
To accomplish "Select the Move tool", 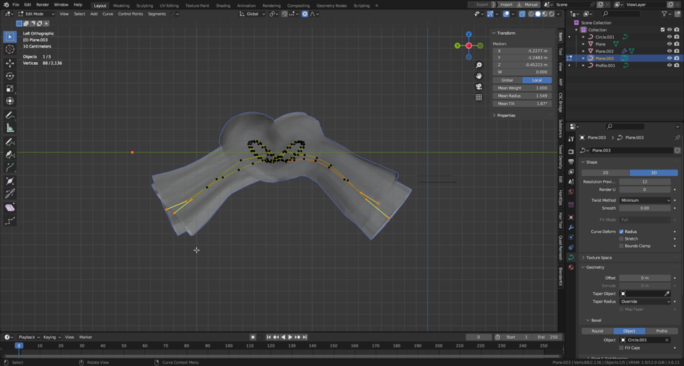I will [x=10, y=63].
